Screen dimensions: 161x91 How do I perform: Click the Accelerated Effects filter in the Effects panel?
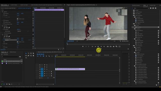pos(151,8)
